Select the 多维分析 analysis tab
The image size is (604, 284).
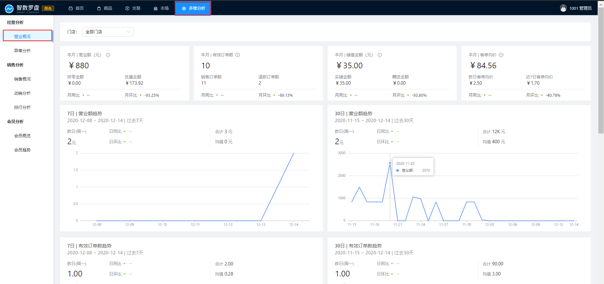(193, 8)
